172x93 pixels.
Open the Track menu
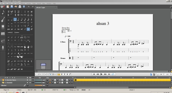point(10,4)
